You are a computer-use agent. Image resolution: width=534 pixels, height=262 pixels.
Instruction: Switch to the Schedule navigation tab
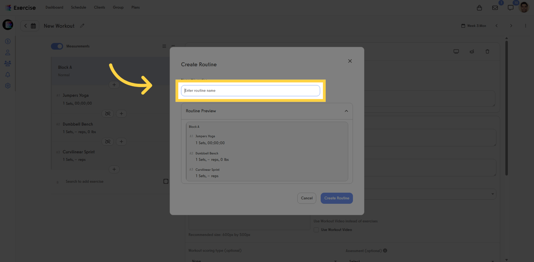coord(78,7)
